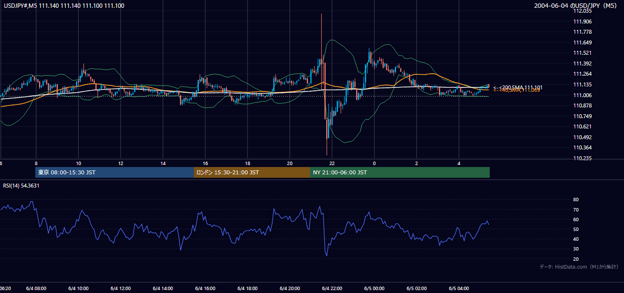The image size is (624, 293).
Task: Click the RSI scale value 80
Action: [576, 200]
